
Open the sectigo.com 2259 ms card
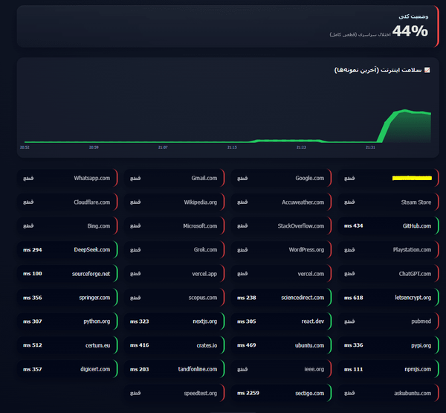coord(281,393)
